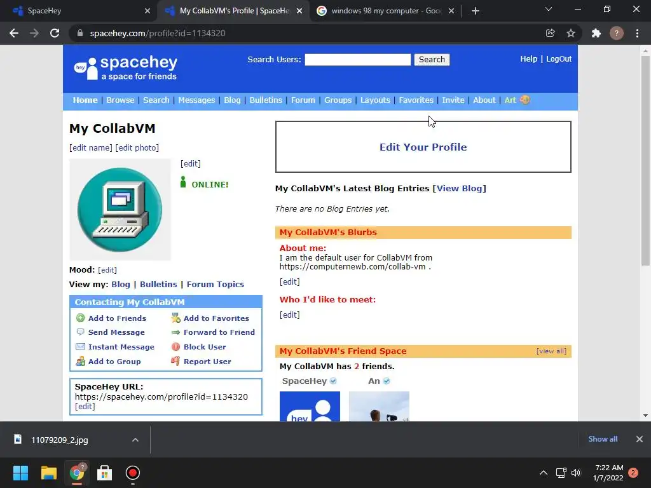This screenshot has width=651, height=488.
Task: Close the downloads bar
Action: 640,439
